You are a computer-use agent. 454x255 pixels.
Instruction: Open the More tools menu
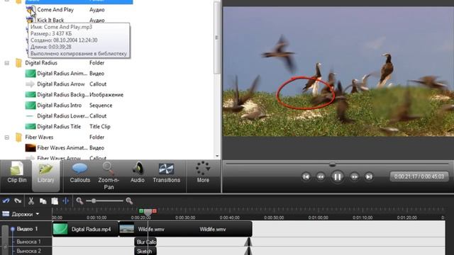coord(203,173)
